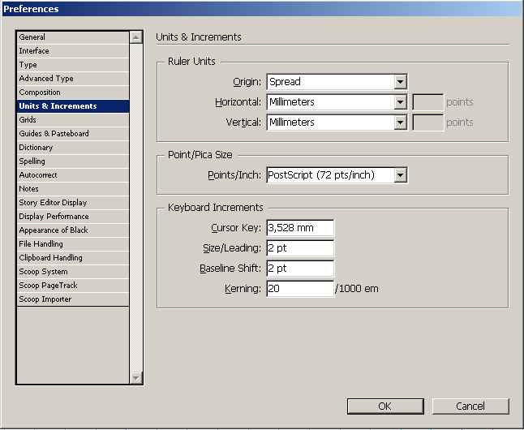Open Dictionary preferences

pos(73,148)
